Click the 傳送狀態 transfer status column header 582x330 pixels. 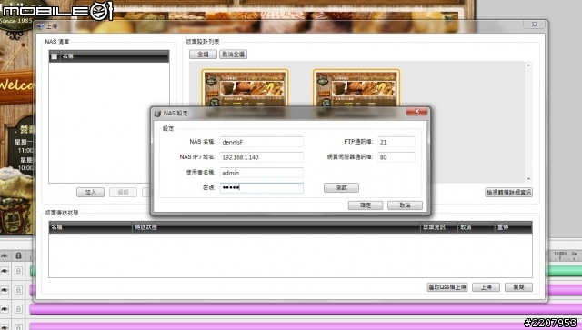(x=276, y=227)
